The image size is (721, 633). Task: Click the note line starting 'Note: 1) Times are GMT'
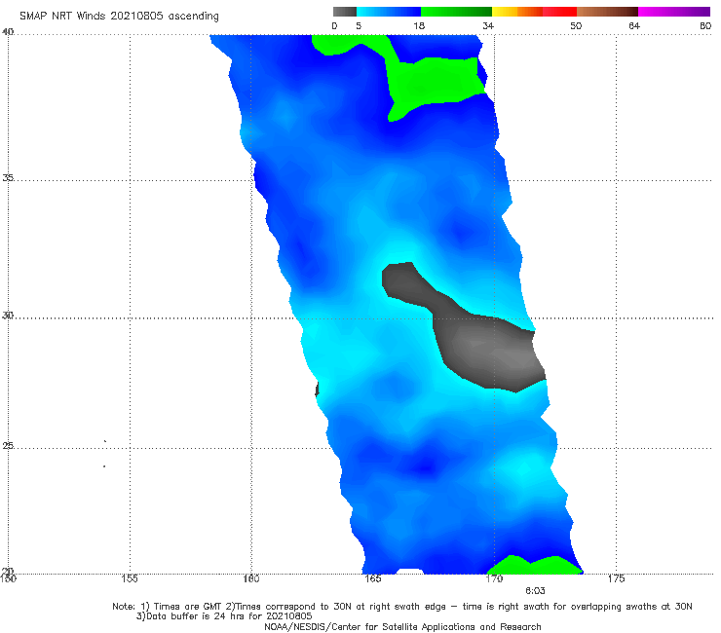pyautogui.click(x=402, y=607)
